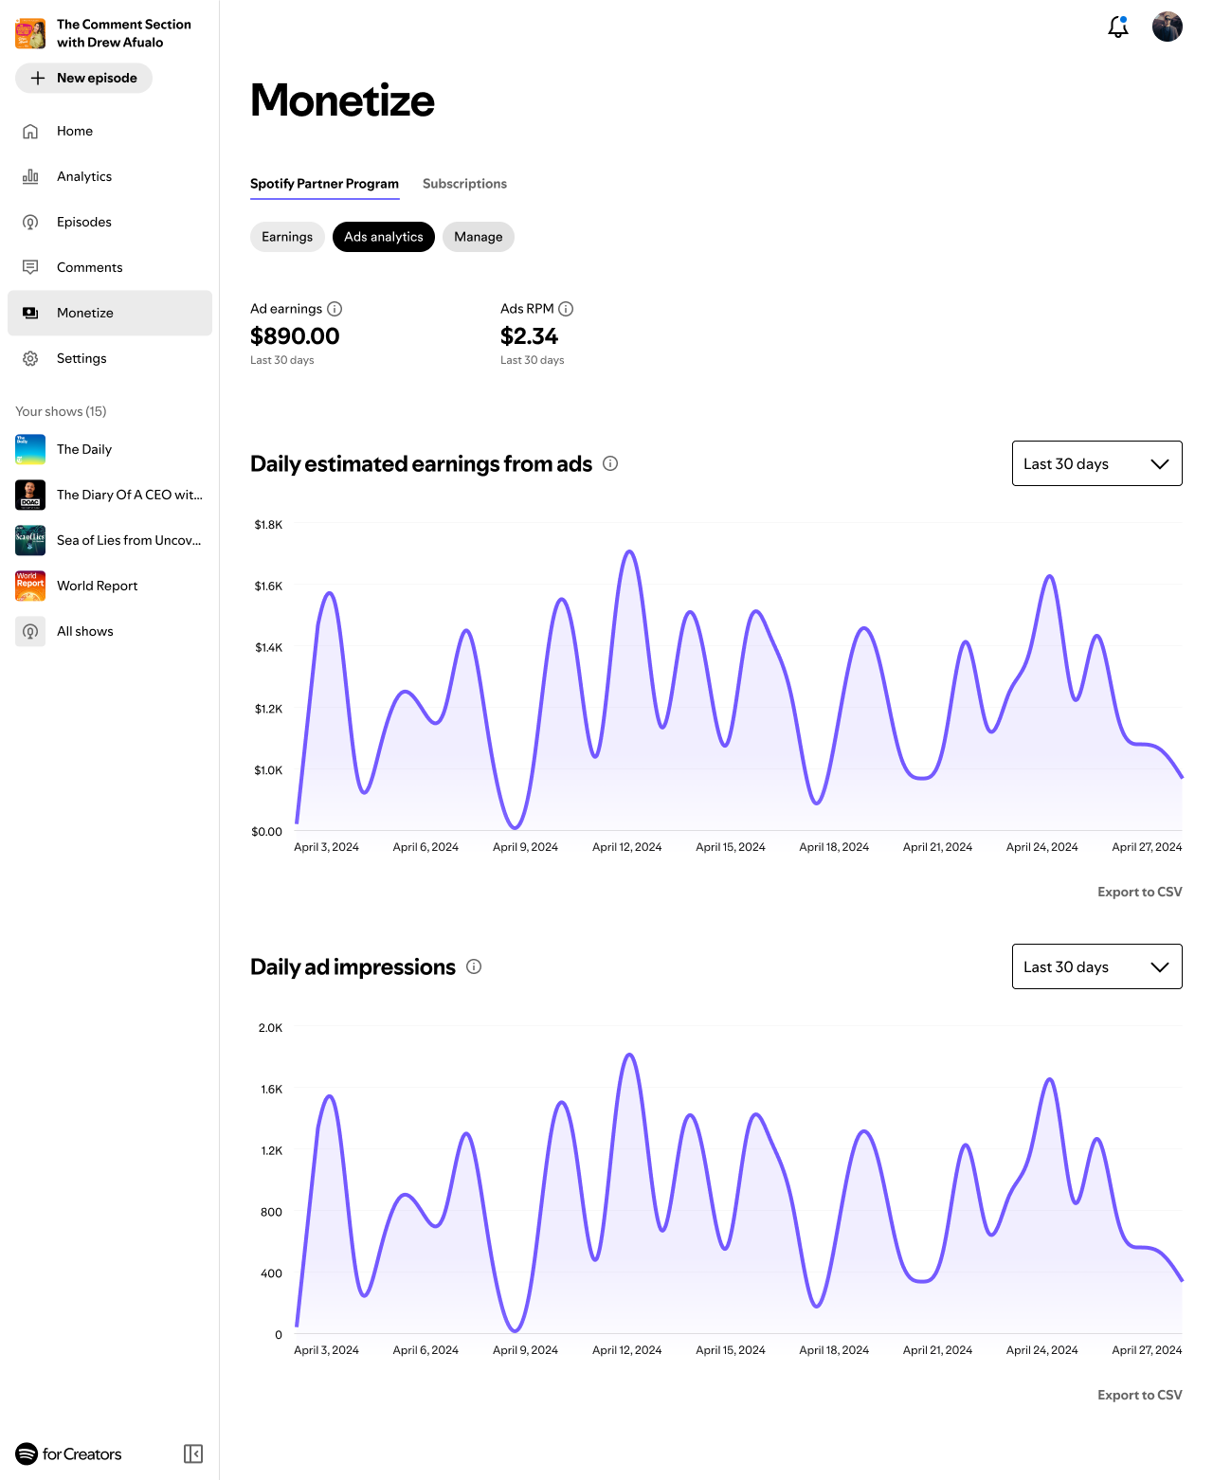
Task: Click the $890.00 ad earnings value
Action: click(x=295, y=336)
